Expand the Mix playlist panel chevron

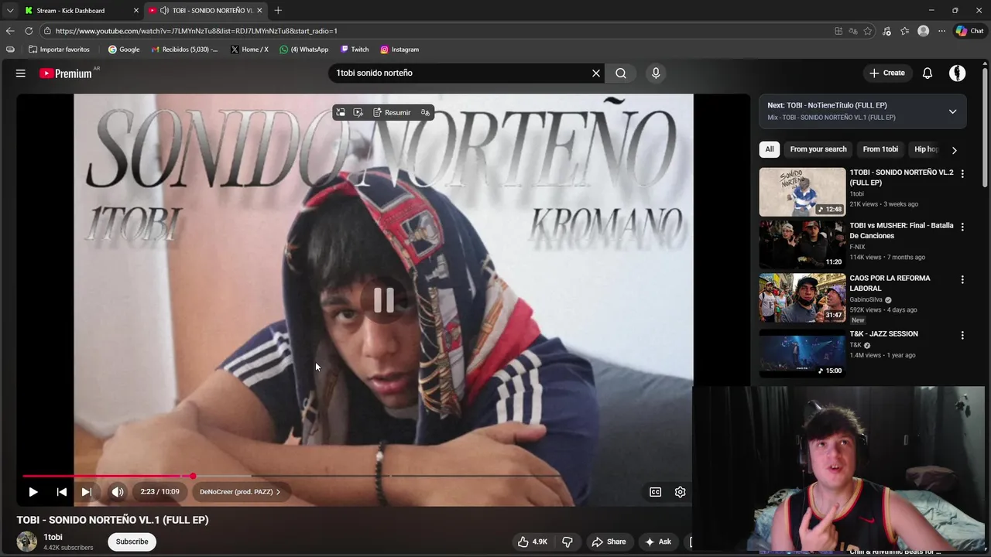[x=952, y=111]
